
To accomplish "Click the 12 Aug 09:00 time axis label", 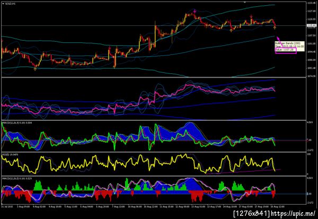I will [x=183, y=207].
